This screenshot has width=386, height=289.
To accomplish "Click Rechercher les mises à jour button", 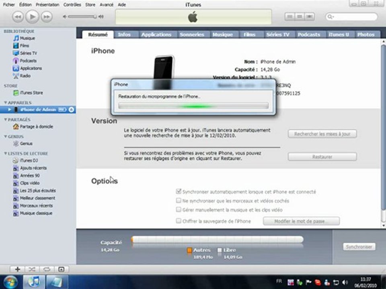I will click(x=322, y=134).
